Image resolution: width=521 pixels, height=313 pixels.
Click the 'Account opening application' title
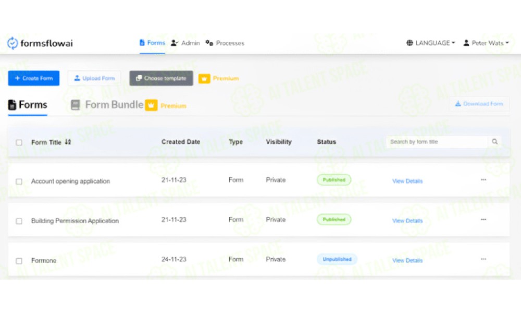pos(70,182)
